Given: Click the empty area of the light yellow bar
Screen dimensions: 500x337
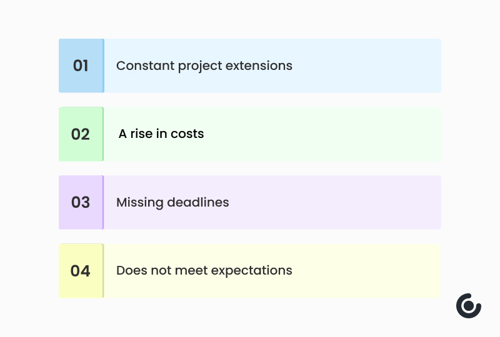Looking at the screenshot, I should click(x=367, y=271).
